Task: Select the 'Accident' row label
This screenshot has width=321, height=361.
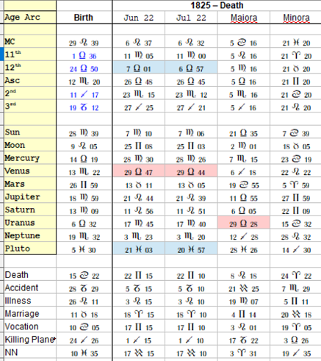Action: [x=21, y=287]
